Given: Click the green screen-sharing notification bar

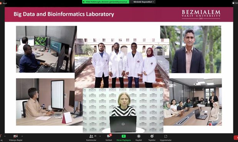Looking at the screenshot, I should 106,2.
